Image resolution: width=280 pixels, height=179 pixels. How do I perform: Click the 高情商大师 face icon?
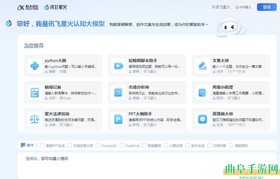(202, 119)
